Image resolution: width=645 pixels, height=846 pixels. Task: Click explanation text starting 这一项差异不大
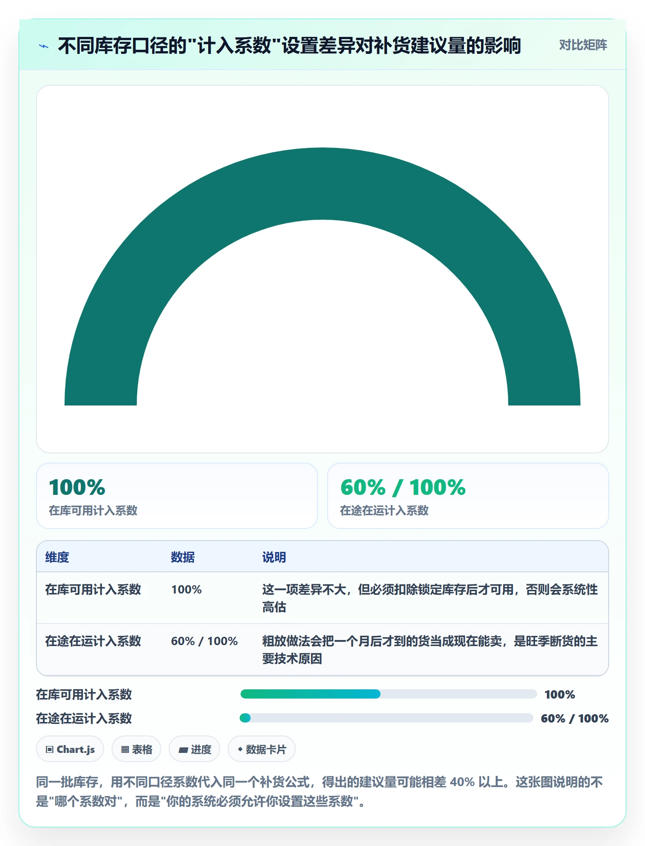[430, 598]
